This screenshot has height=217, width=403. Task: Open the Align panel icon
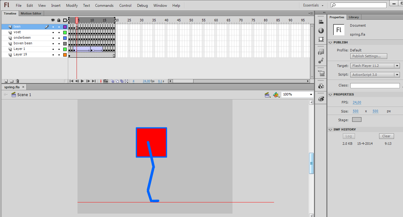321,22
